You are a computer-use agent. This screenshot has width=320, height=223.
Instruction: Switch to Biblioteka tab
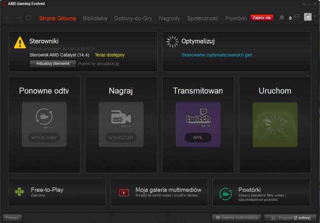click(x=95, y=18)
